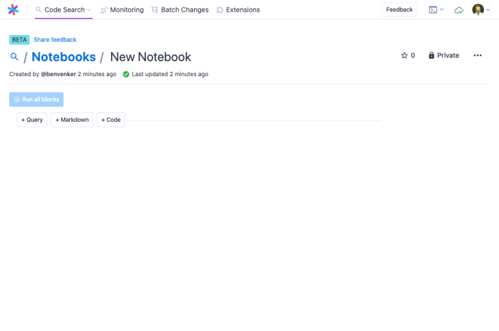Click the Sourcegraph logo icon
Viewport: 499px width, 331px height.
(x=13, y=9)
